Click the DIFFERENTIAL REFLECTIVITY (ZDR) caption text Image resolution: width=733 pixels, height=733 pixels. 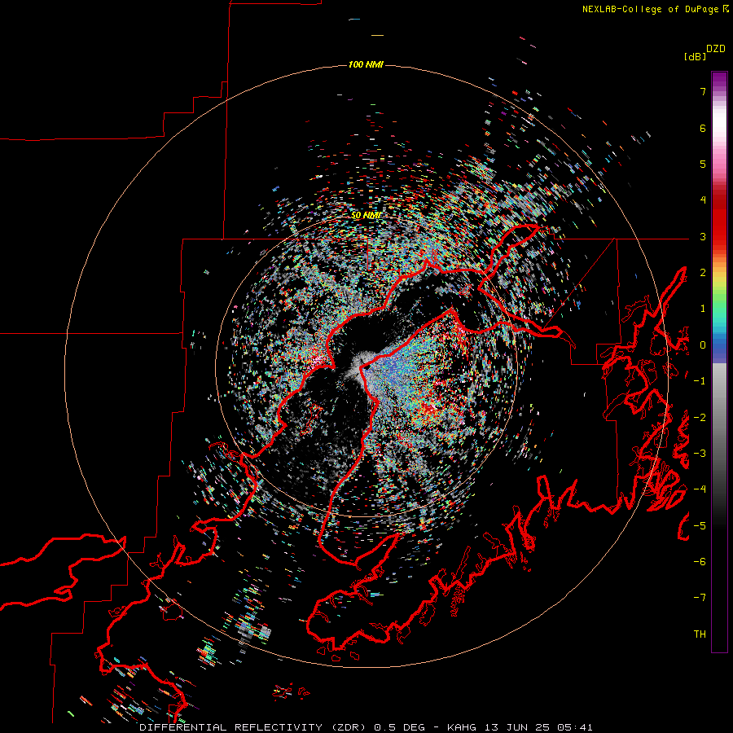pos(254,727)
